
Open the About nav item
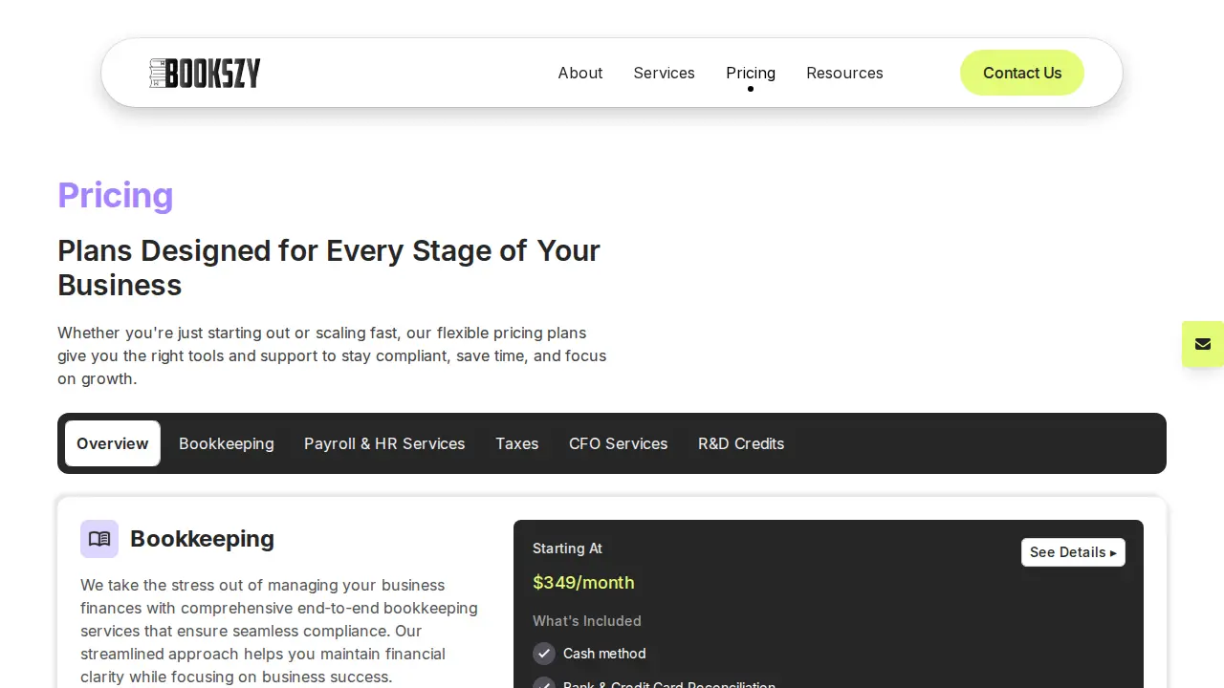click(x=580, y=73)
